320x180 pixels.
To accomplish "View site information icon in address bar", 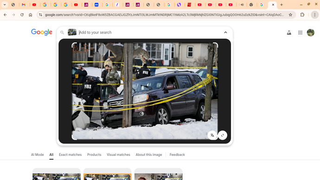I will [x=40, y=15].
